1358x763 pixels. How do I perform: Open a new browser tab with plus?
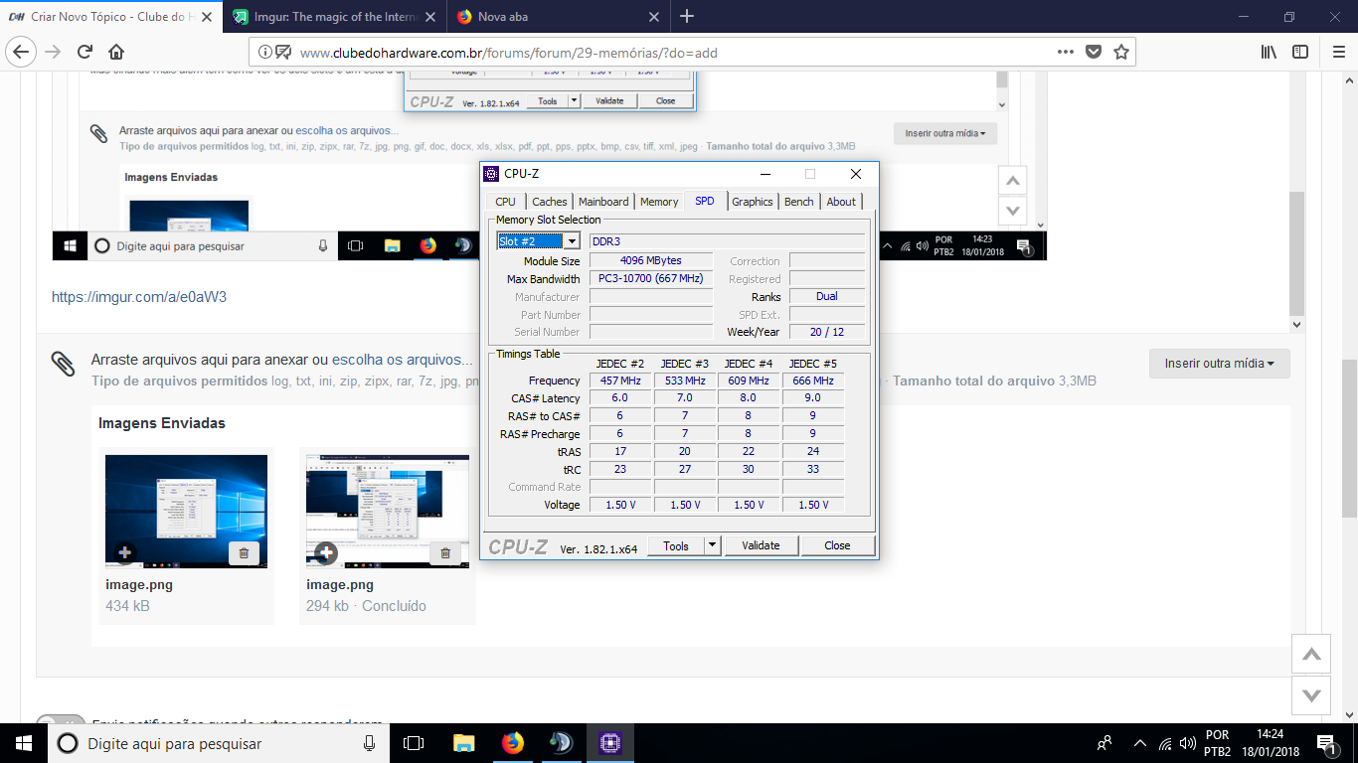687,16
